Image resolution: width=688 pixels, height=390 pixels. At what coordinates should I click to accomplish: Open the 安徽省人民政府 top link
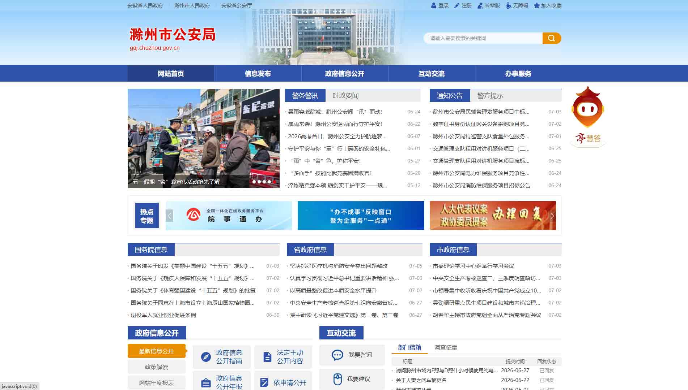point(145,5)
